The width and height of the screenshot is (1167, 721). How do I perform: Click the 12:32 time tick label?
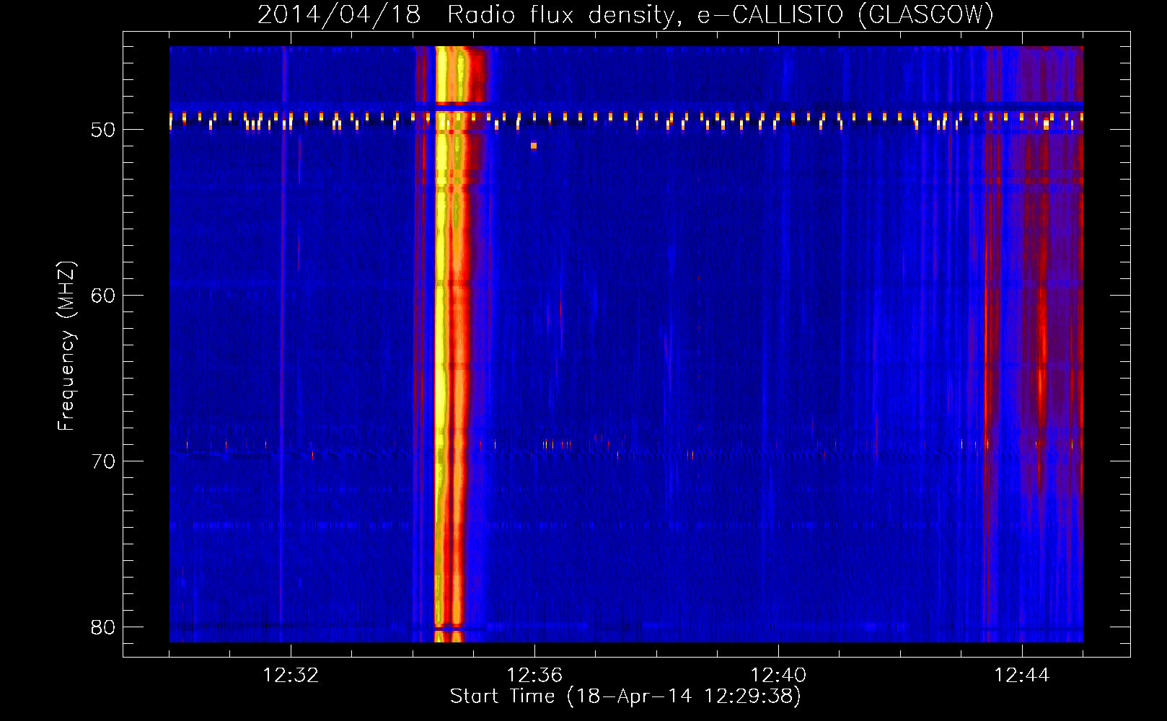pos(291,675)
